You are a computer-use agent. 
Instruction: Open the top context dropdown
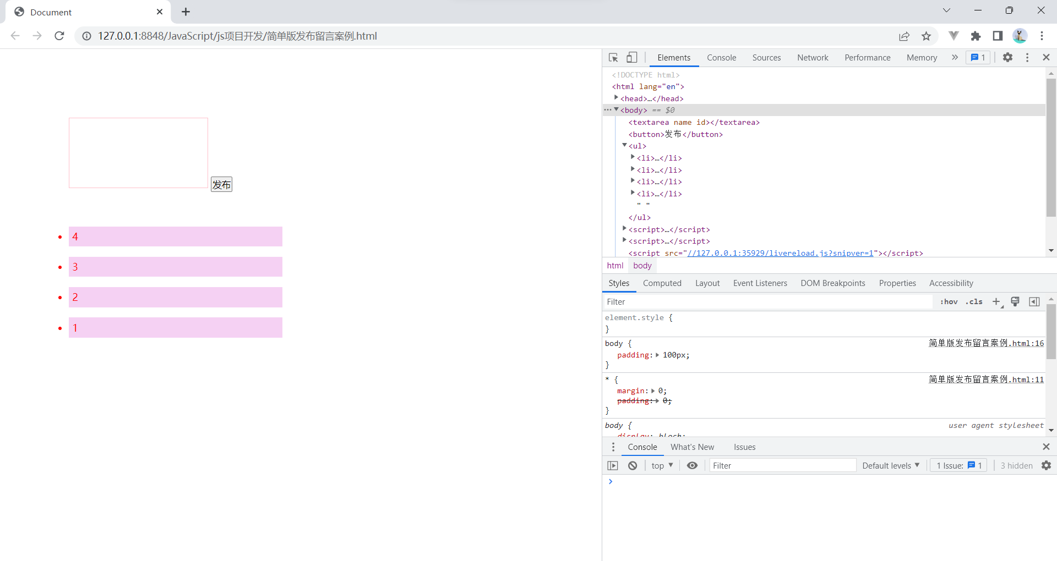point(662,466)
